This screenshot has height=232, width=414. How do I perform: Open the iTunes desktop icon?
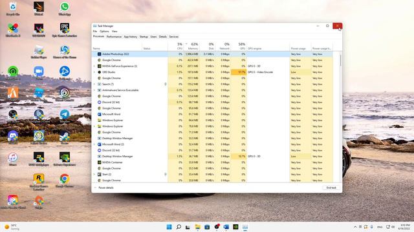pos(13,159)
